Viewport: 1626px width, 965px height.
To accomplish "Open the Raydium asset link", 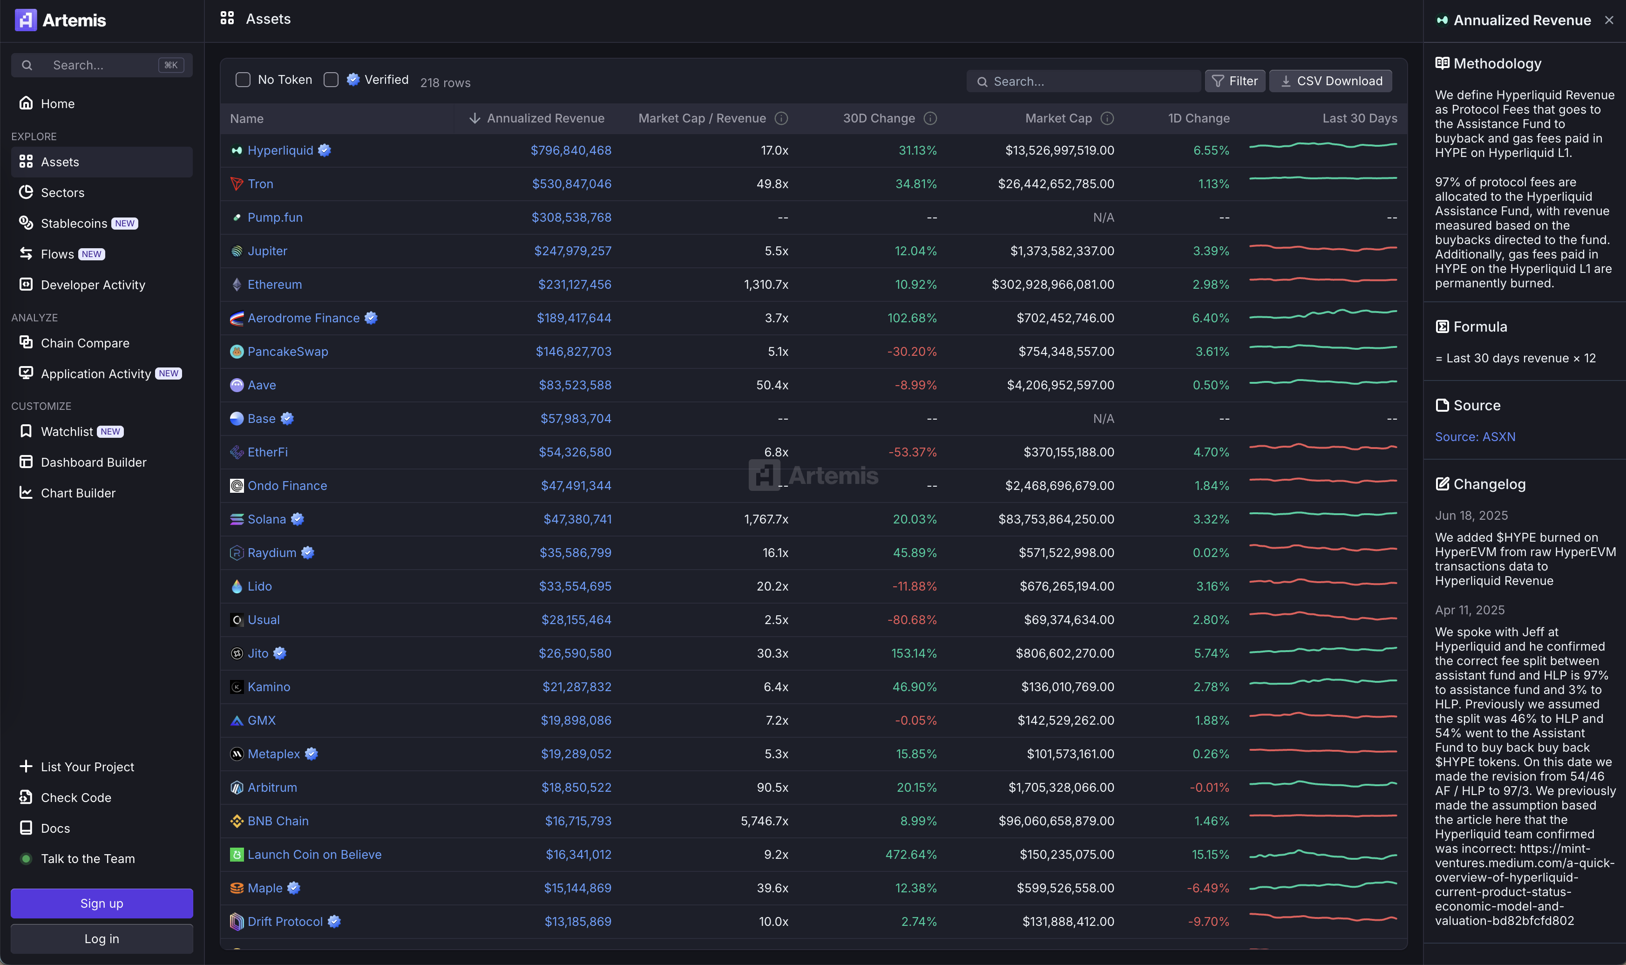I will (x=272, y=553).
